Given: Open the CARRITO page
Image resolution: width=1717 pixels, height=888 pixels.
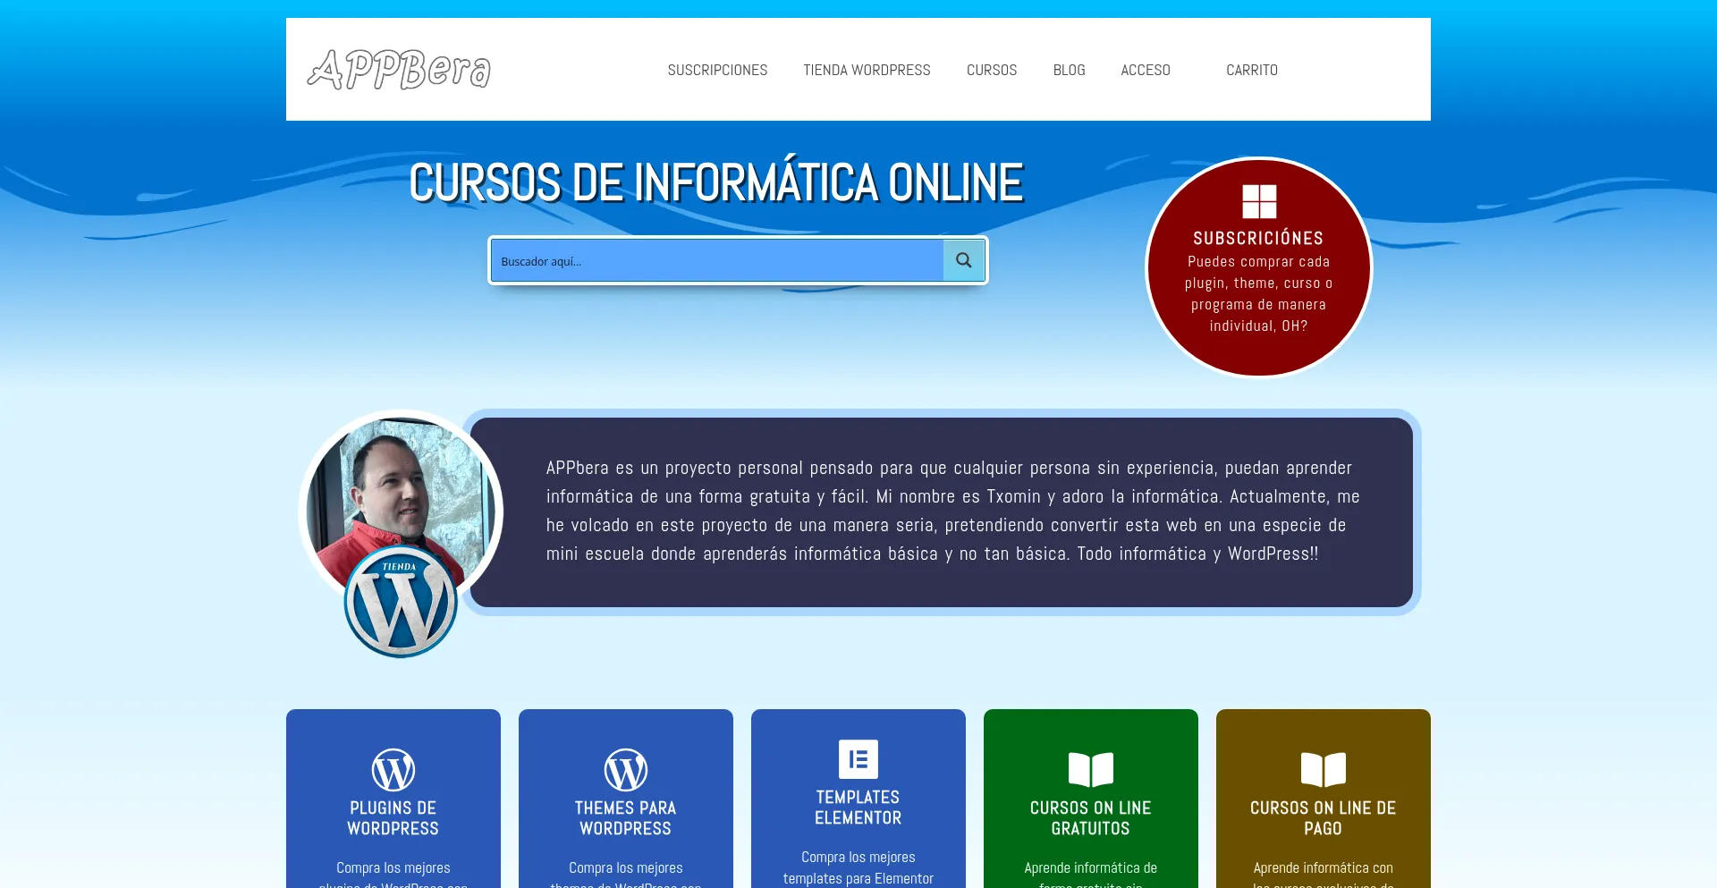Looking at the screenshot, I should [x=1251, y=69].
